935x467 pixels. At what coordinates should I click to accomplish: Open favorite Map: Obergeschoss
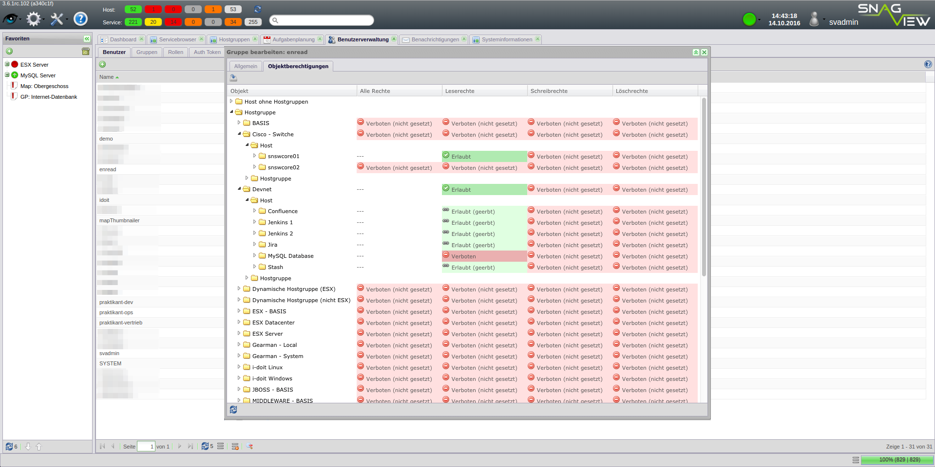click(44, 86)
